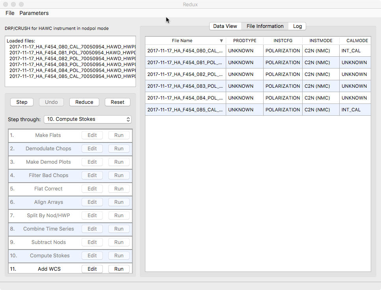Run the Add WCS step
This screenshot has height=290, width=381.
pyautogui.click(x=119, y=269)
